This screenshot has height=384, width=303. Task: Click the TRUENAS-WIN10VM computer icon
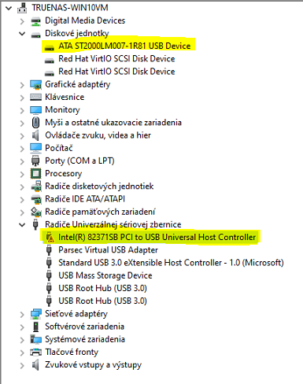tap(22, 8)
